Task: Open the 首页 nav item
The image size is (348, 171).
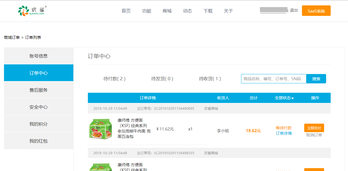Action: pyautogui.click(x=126, y=11)
